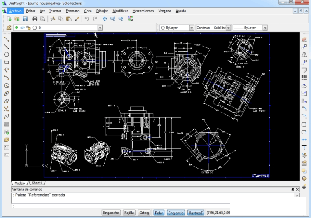Click the Erase tool in right toolbar

[304, 39]
